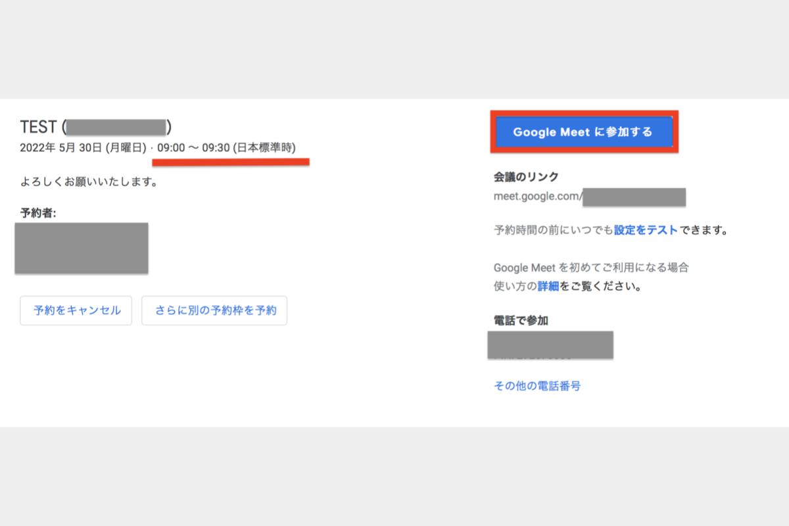Click the meet.google.com meeting link text
The width and height of the screenshot is (789, 526).
538,196
